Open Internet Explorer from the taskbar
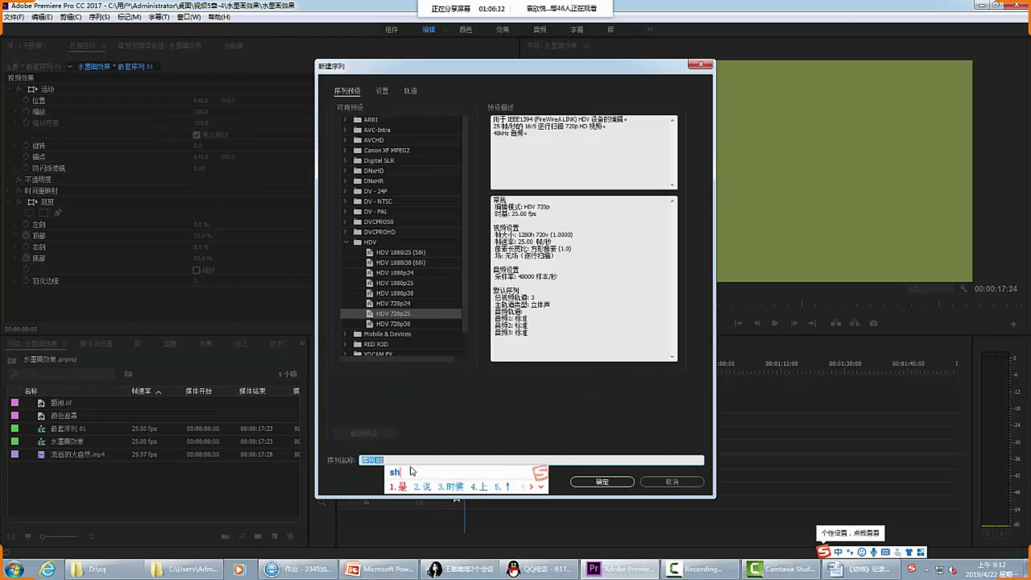 coord(47,569)
